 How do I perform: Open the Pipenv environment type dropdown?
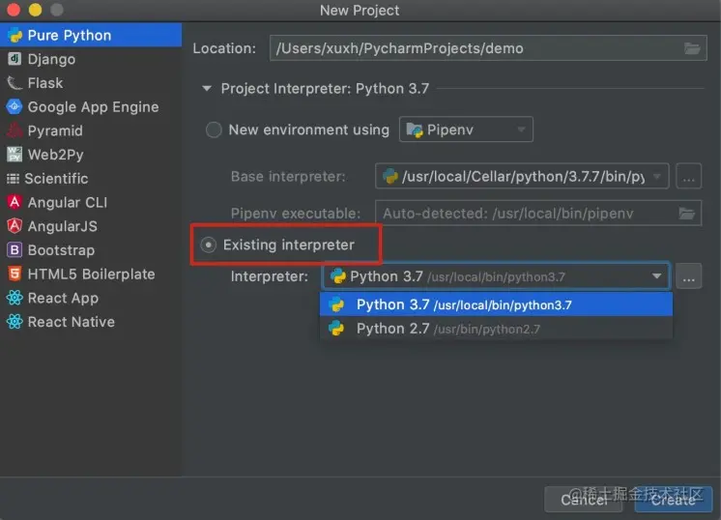click(466, 130)
